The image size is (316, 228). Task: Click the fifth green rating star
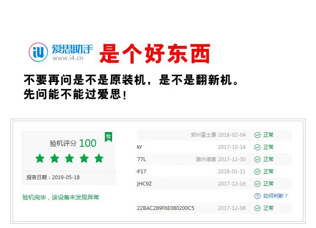coord(99,158)
